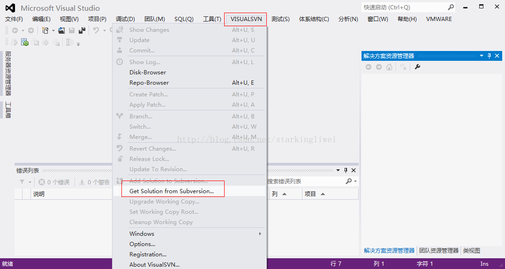Click the Save single-disk icon
The image size is (505, 269).
[72, 30]
